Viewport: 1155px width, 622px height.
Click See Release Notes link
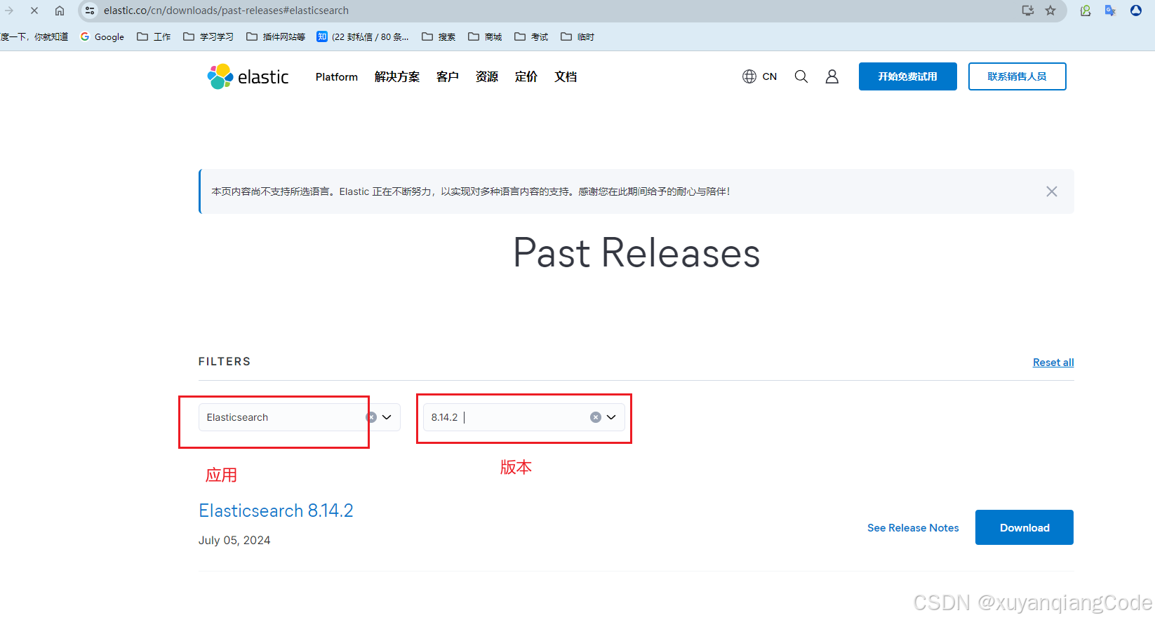click(x=913, y=528)
